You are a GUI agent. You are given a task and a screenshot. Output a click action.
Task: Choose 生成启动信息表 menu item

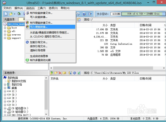[50, 56]
